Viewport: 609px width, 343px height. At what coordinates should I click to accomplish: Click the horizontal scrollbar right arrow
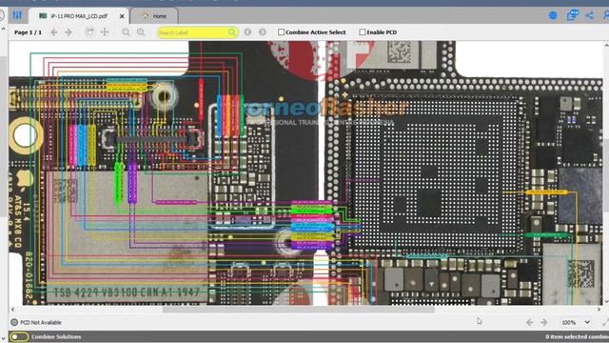(x=599, y=310)
